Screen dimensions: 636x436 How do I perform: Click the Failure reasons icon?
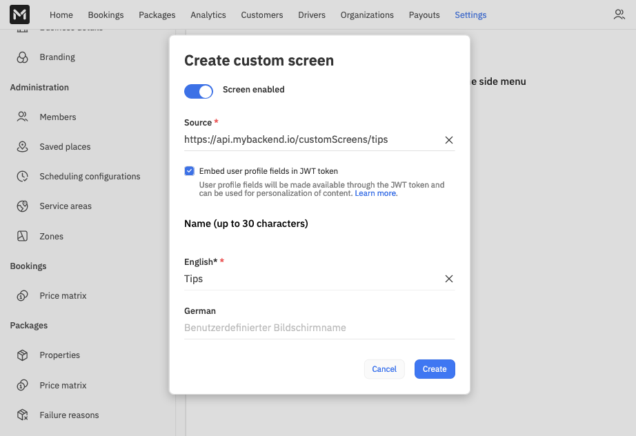click(x=22, y=415)
